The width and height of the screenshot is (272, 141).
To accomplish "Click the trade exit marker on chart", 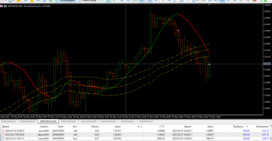I will pyautogui.click(x=209, y=64).
